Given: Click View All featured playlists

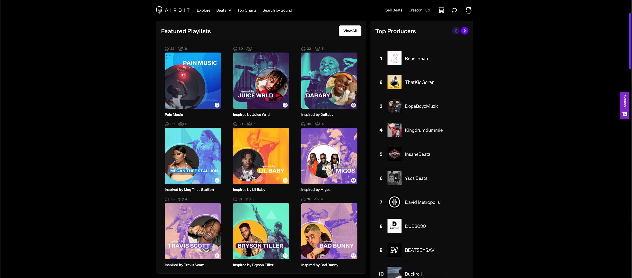Looking at the screenshot, I should [350, 31].
